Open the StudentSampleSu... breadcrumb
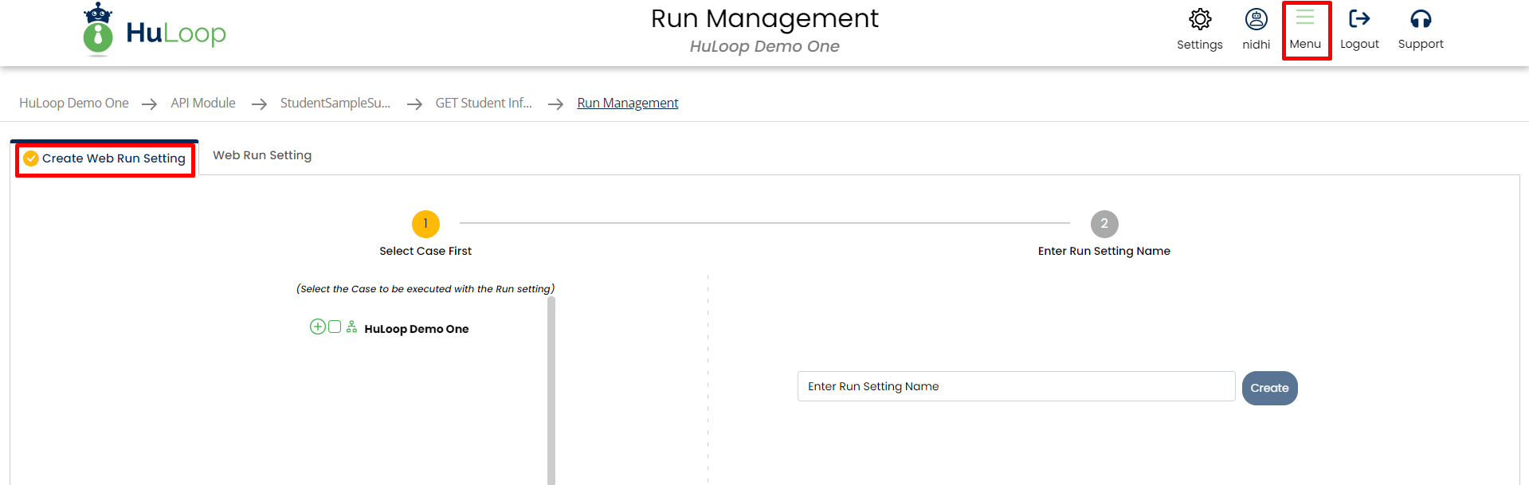 pyautogui.click(x=335, y=103)
